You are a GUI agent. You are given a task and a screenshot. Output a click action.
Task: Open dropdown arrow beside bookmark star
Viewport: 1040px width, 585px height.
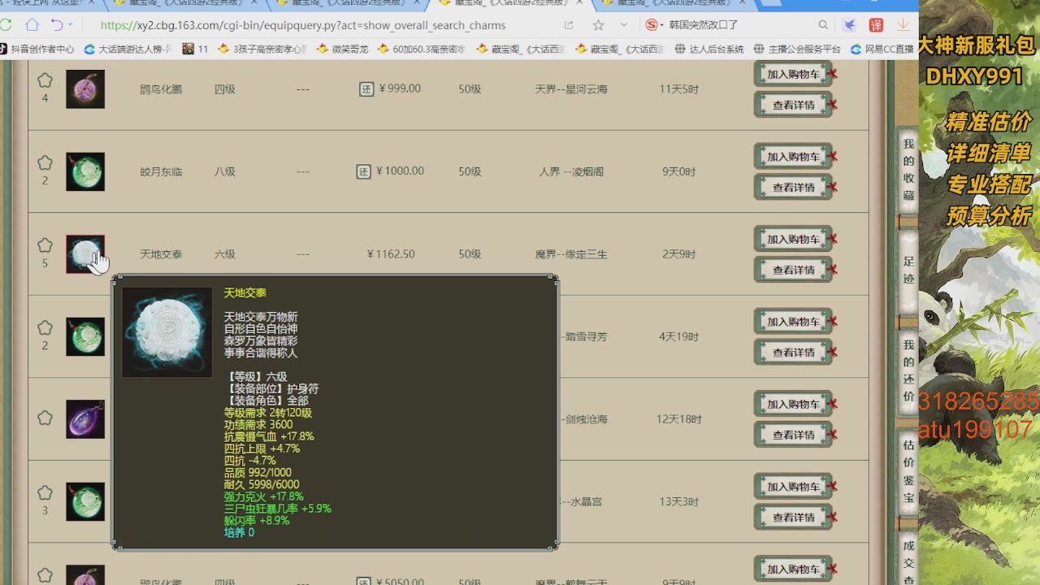(x=623, y=25)
